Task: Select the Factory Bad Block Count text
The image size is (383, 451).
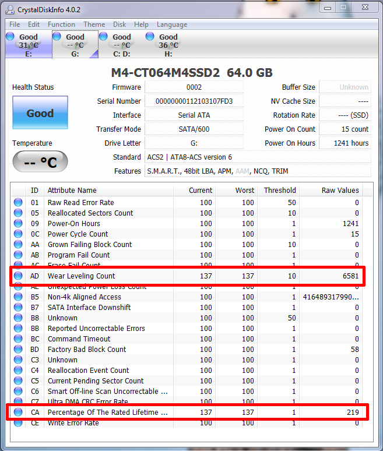Action: [87, 350]
